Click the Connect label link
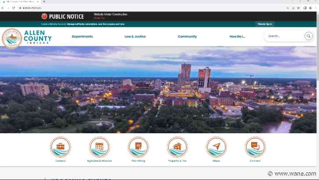Screen dimensions: 319x180 pos(255,161)
